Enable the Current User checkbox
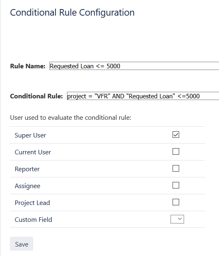Screen dimensions: 219x256 tap(176, 151)
